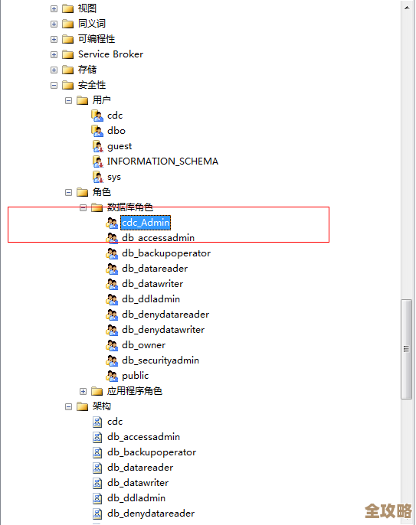Click the db_denydatawriter role icon
Image resolution: width=416 pixels, height=525 pixels.
click(x=112, y=330)
